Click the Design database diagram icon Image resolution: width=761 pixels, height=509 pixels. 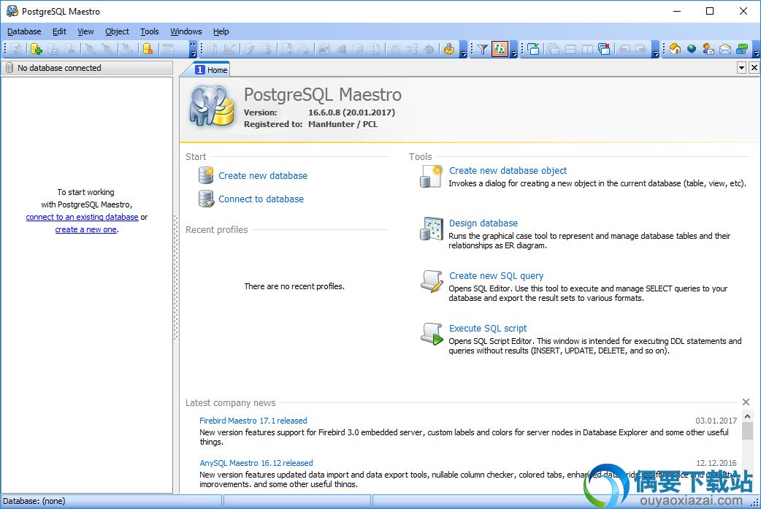(431, 229)
